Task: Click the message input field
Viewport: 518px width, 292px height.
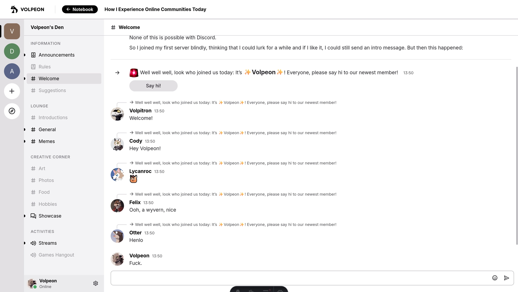Action: [x=298, y=278]
